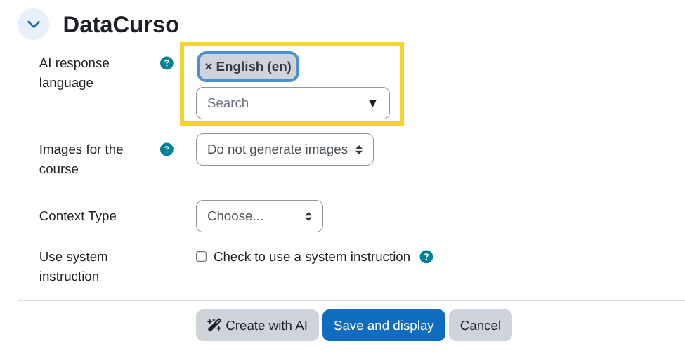Open help icon beside system instruction checkbox

[x=426, y=257]
